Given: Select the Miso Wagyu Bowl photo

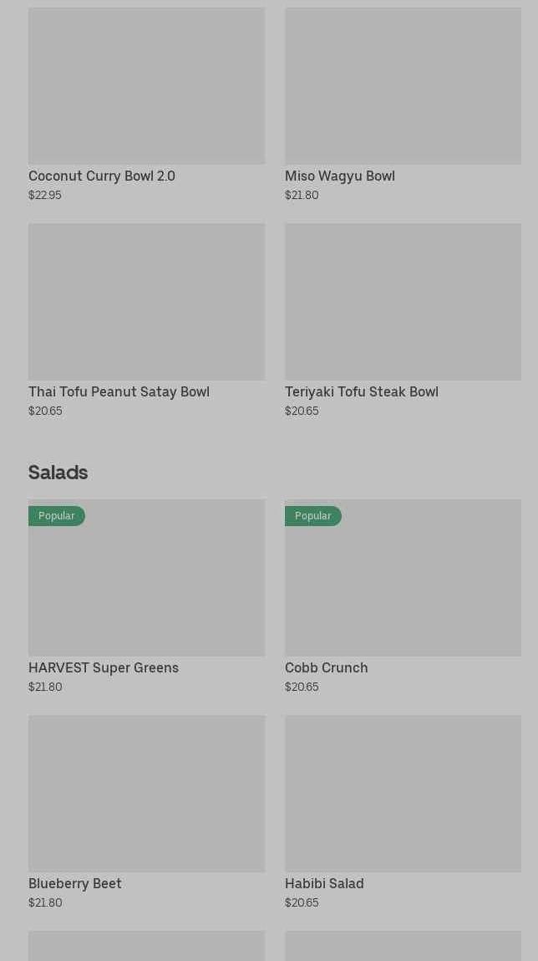Looking at the screenshot, I should 403,85.
